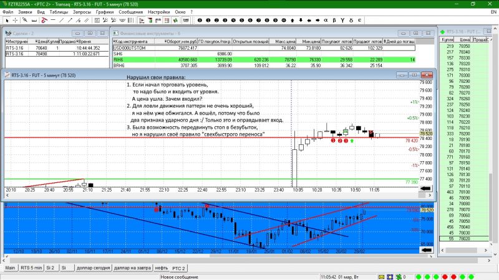Click 5-minute chart scrollbar right arrow
The image size is (499, 280).
coord(430,195)
